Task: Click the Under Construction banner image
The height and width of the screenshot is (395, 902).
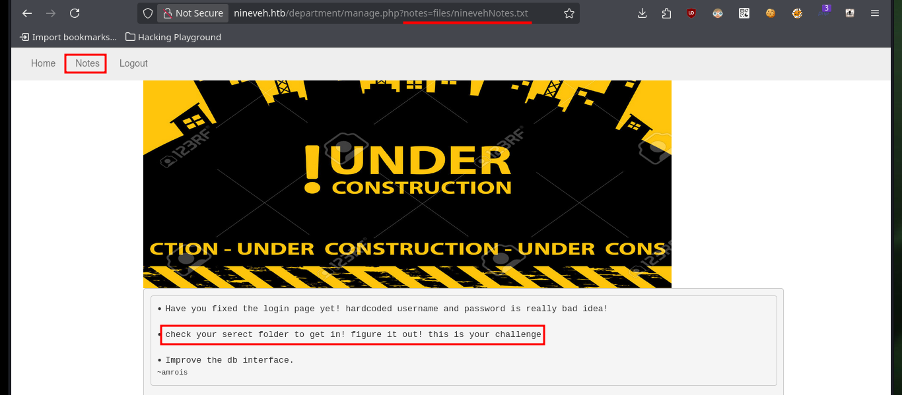Action: (x=407, y=185)
